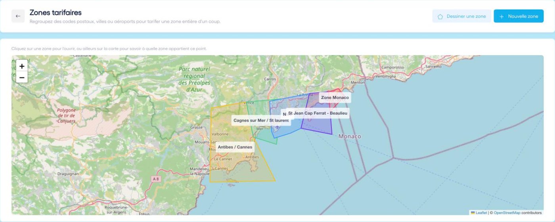Go back using the arrow button

pos(18,16)
